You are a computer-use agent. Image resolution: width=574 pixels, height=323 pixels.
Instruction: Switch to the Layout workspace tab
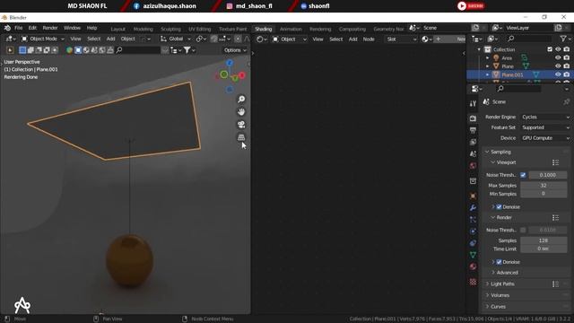tap(117, 29)
